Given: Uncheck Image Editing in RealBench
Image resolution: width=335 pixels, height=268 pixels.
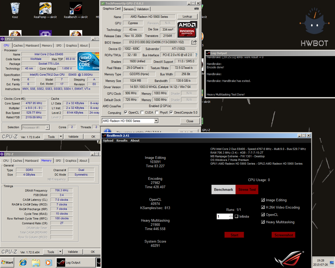Looking at the screenshot, I should click(x=263, y=200).
